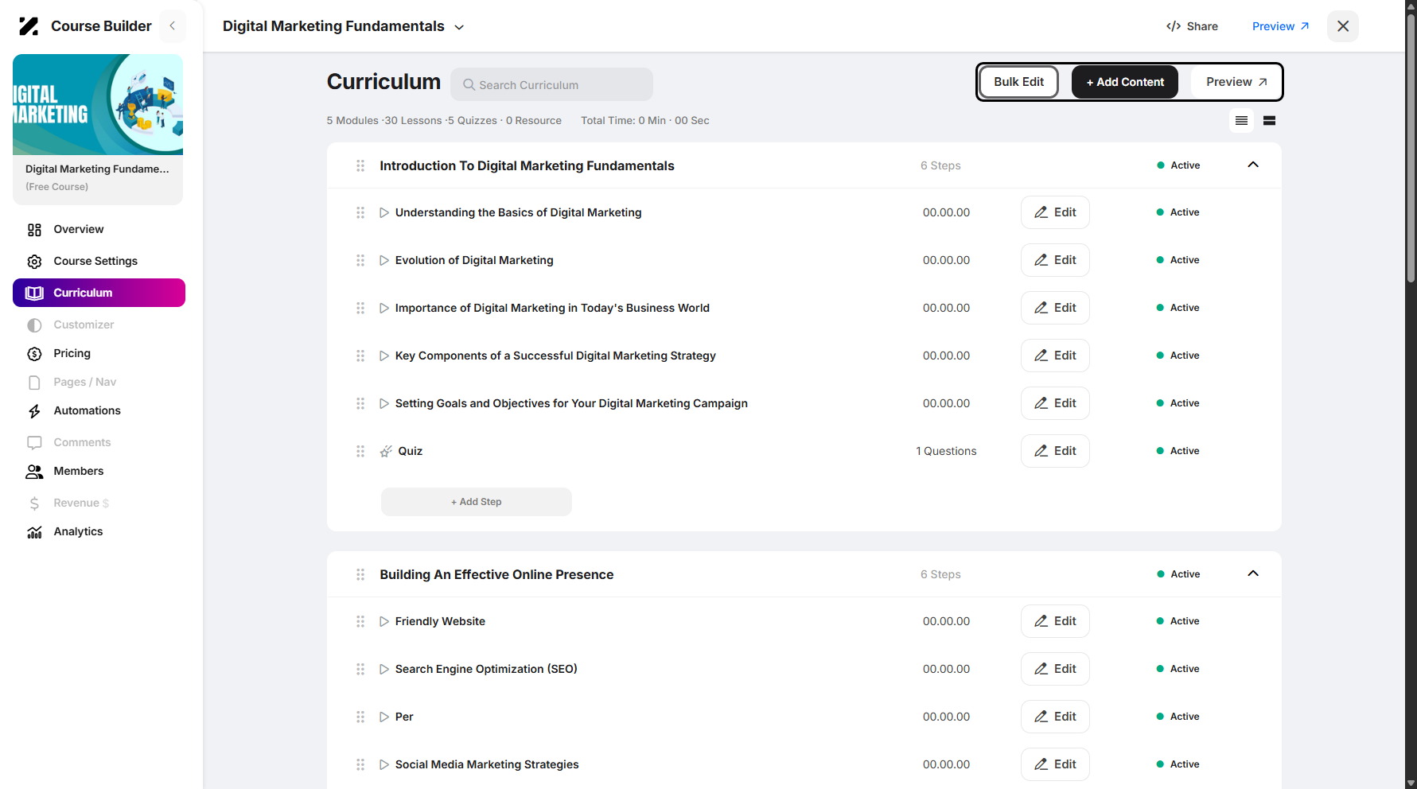Click drag handle for Evolution of Digital Marketing

(360, 260)
